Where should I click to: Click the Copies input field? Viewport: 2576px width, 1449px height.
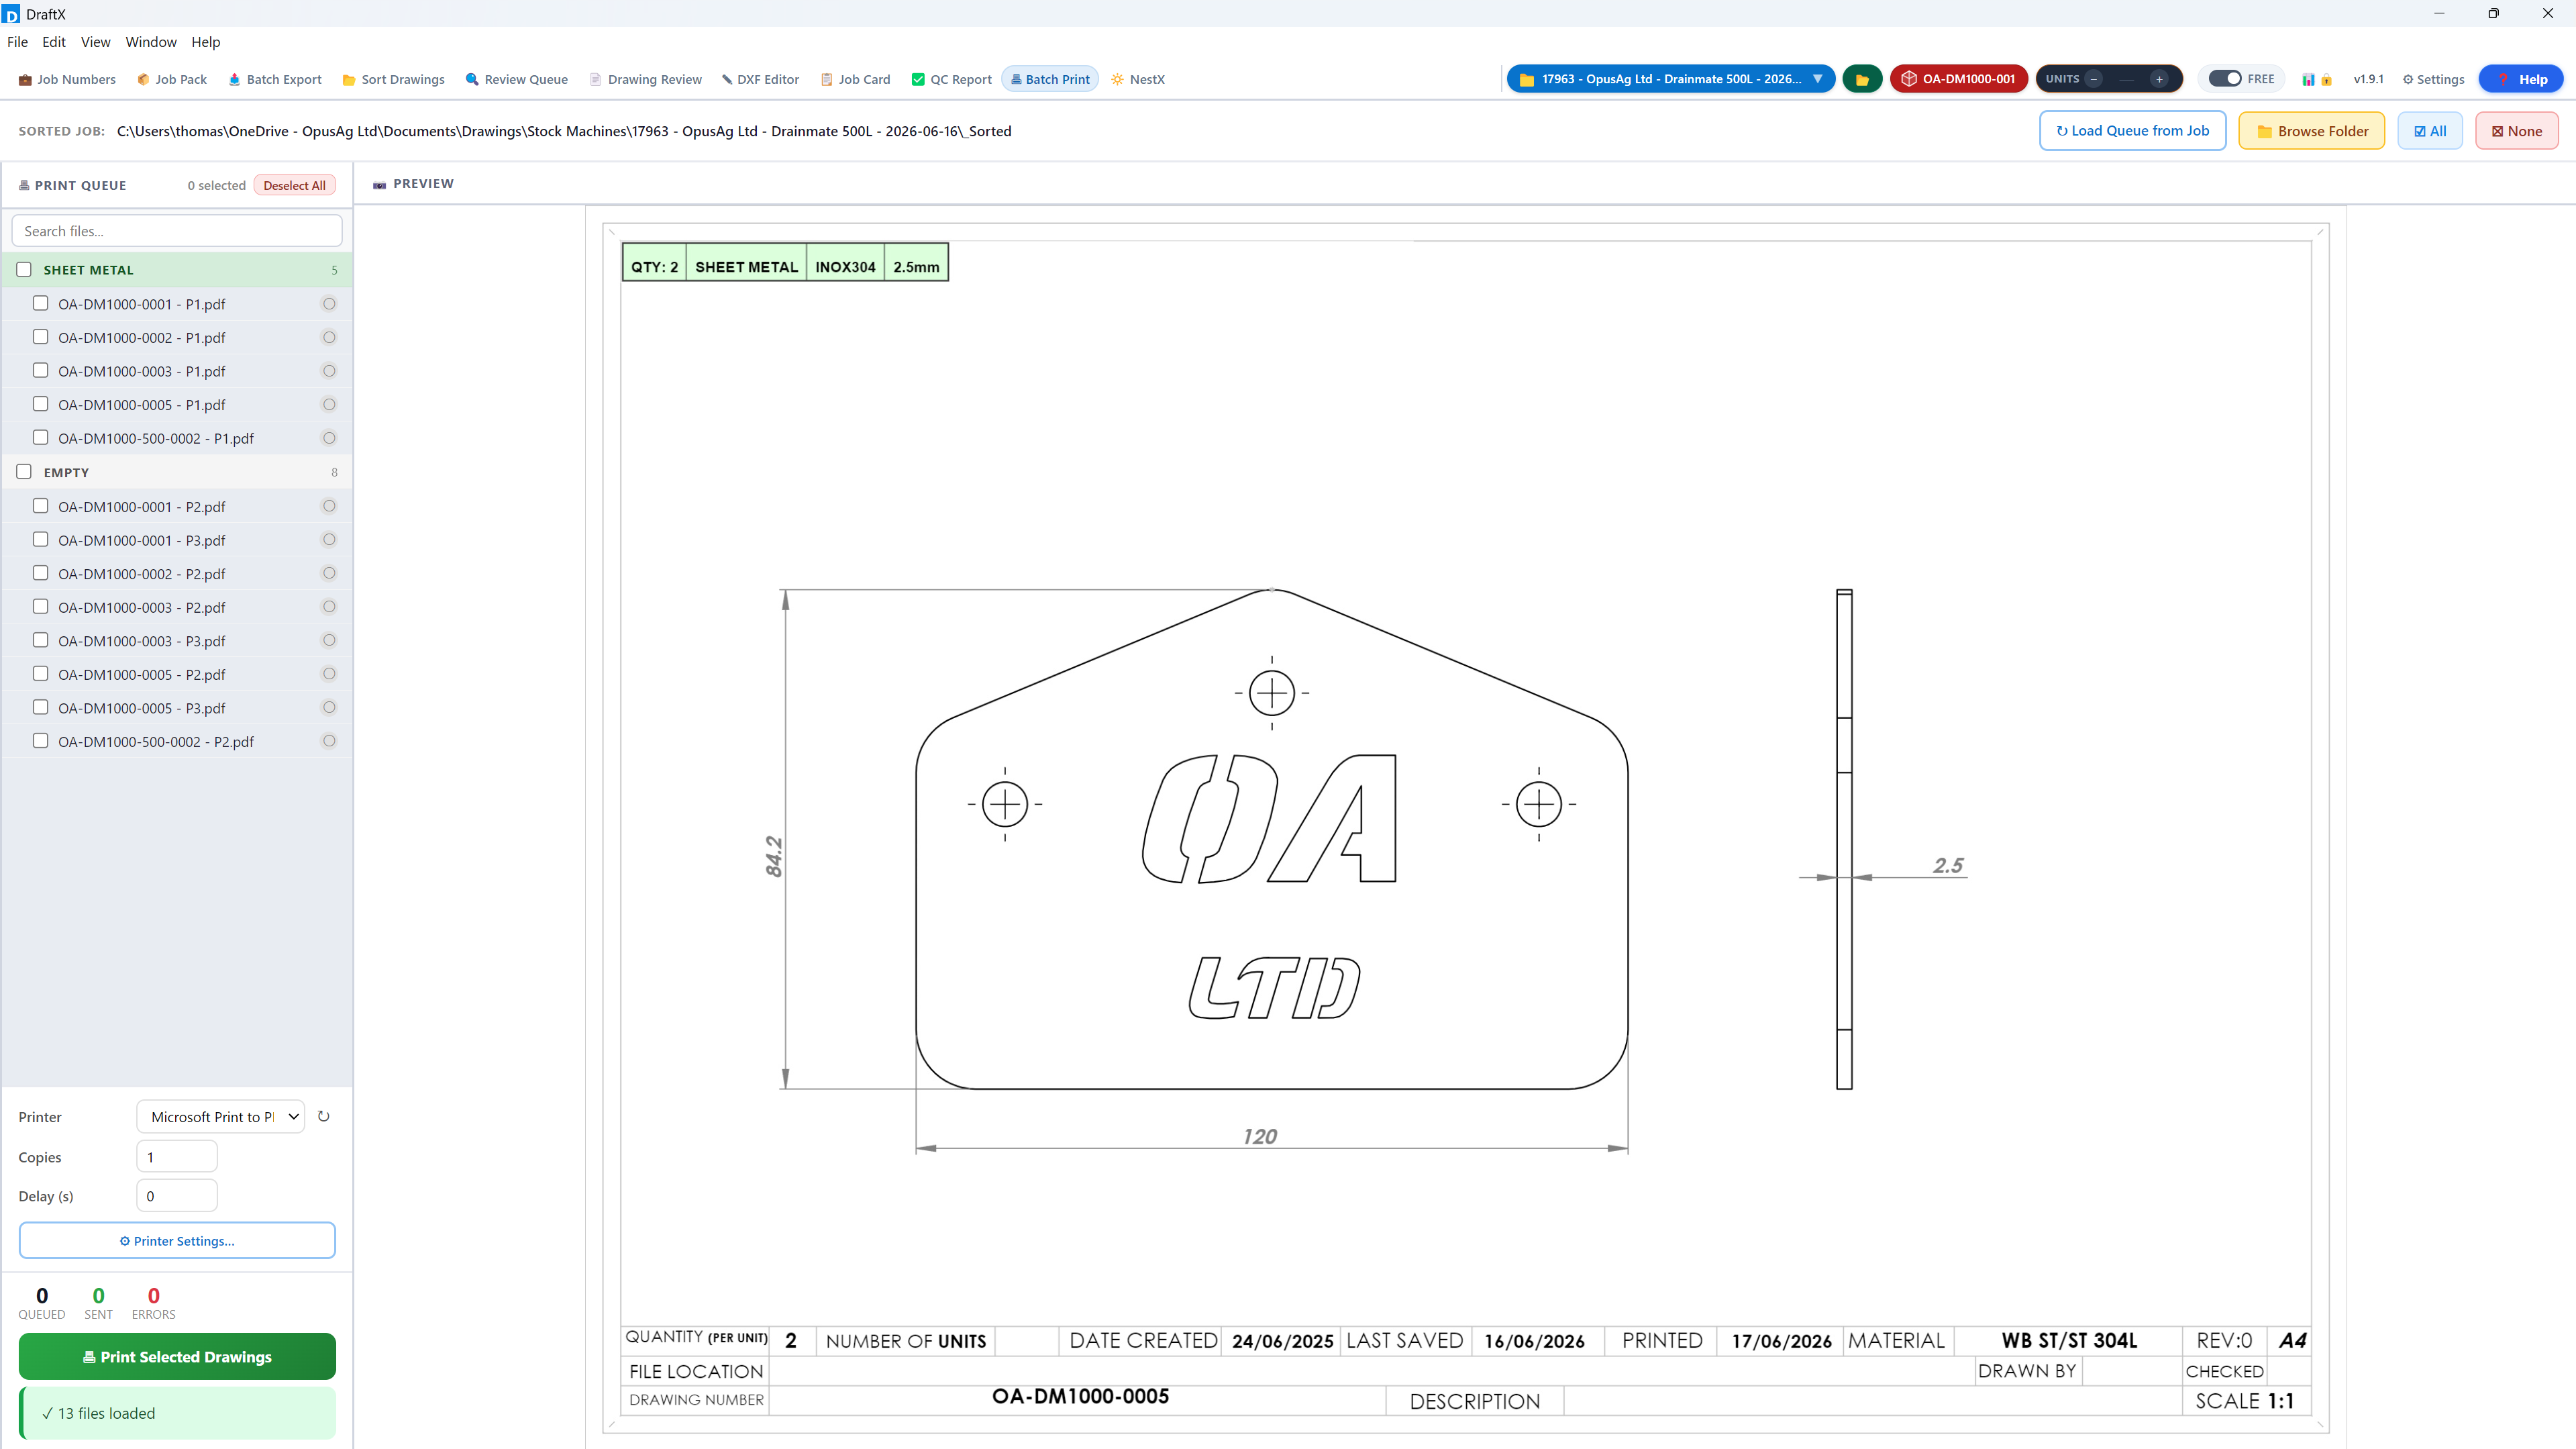coord(177,1157)
